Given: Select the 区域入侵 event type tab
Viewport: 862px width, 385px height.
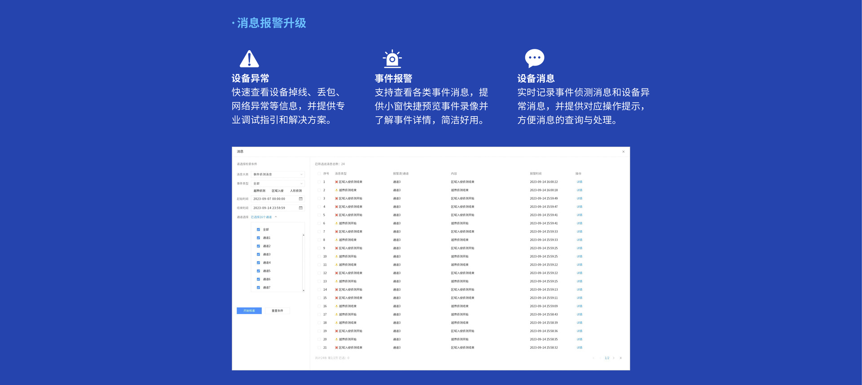Looking at the screenshot, I should [x=277, y=191].
